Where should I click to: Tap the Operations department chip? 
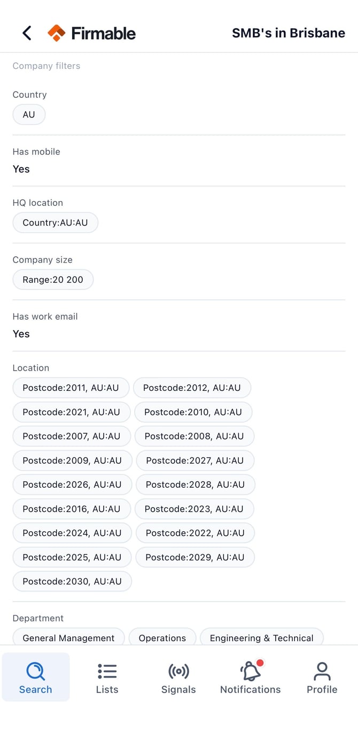coord(162,637)
